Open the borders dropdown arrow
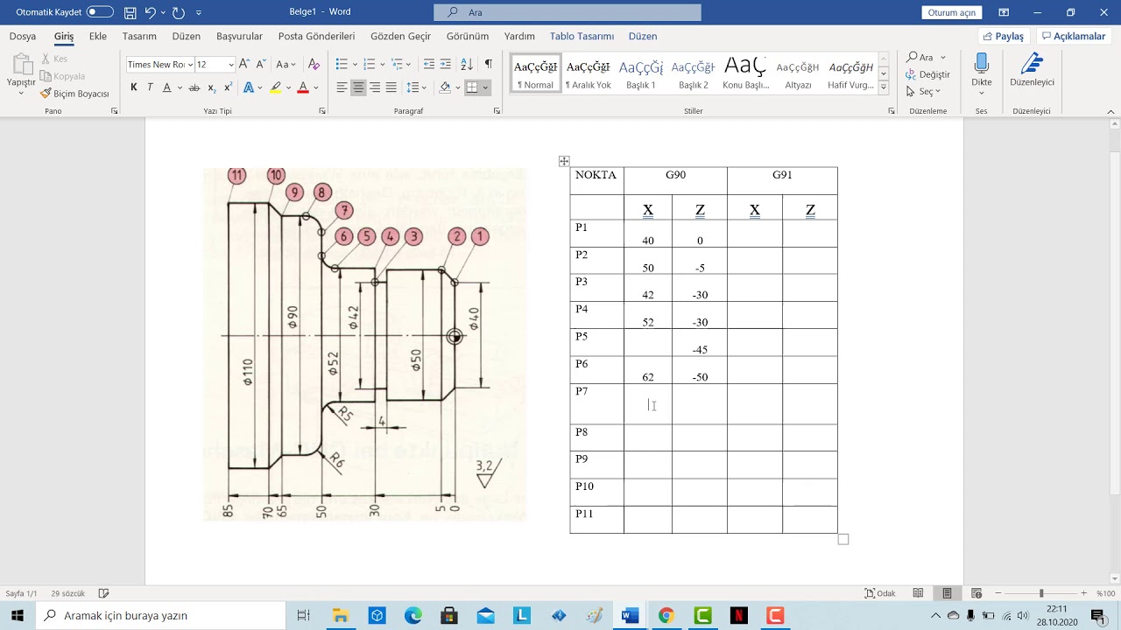The width and height of the screenshot is (1121, 630). pos(485,87)
